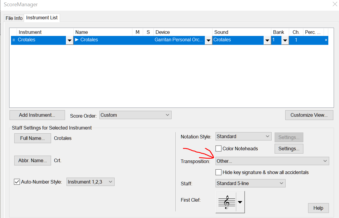Click the treble clef First Clef icon
The height and width of the screenshot is (218, 339).
tap(226, 202)
